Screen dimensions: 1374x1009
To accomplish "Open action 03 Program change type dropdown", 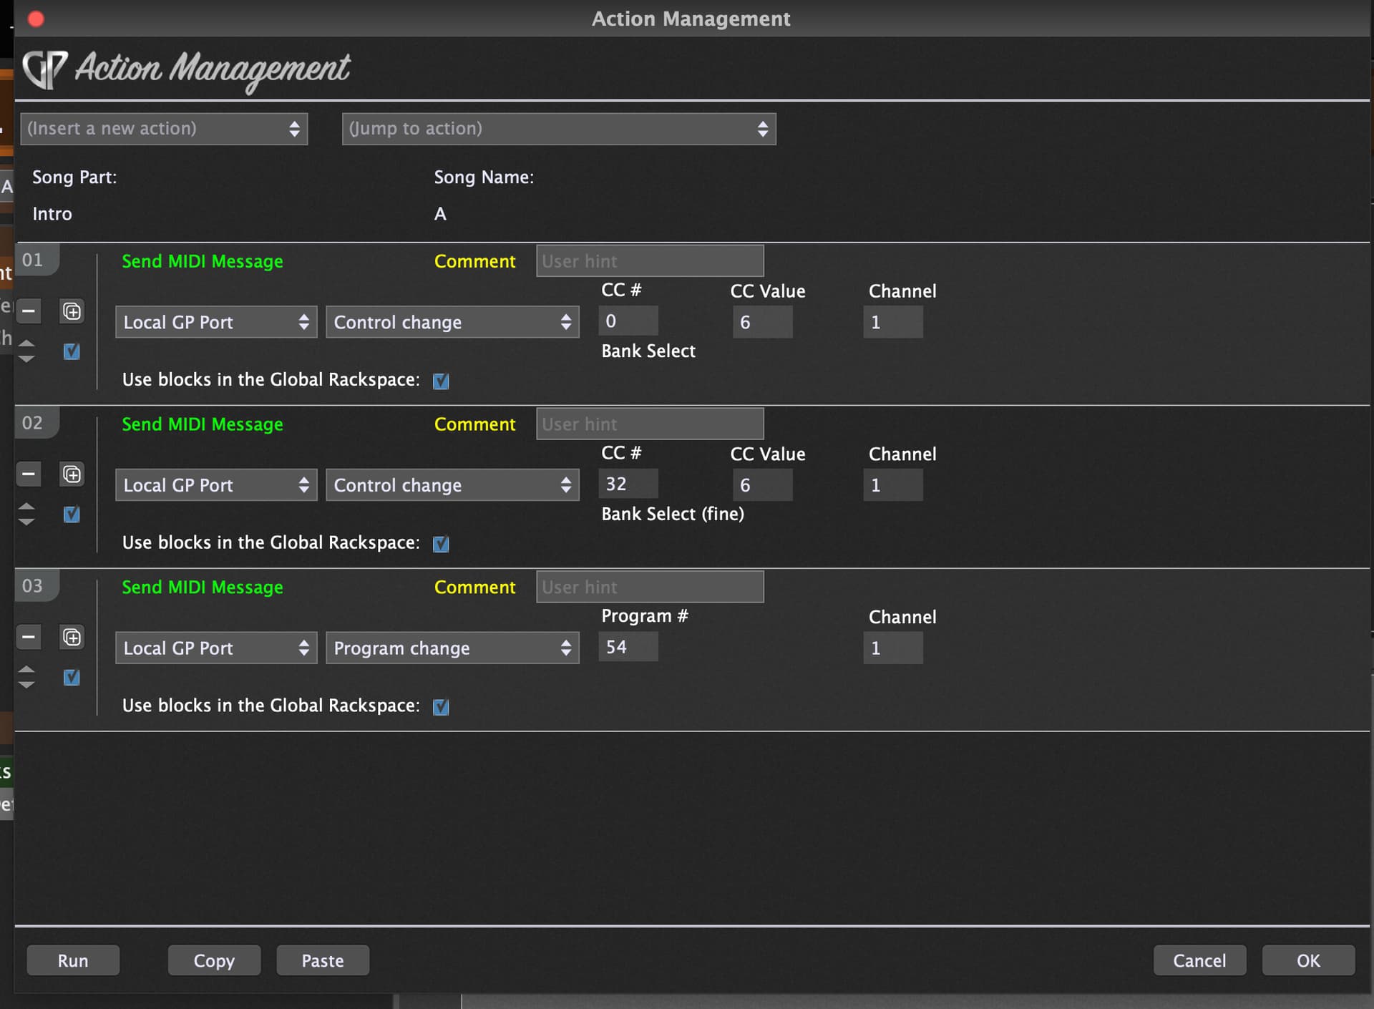I will coord(452,648).
